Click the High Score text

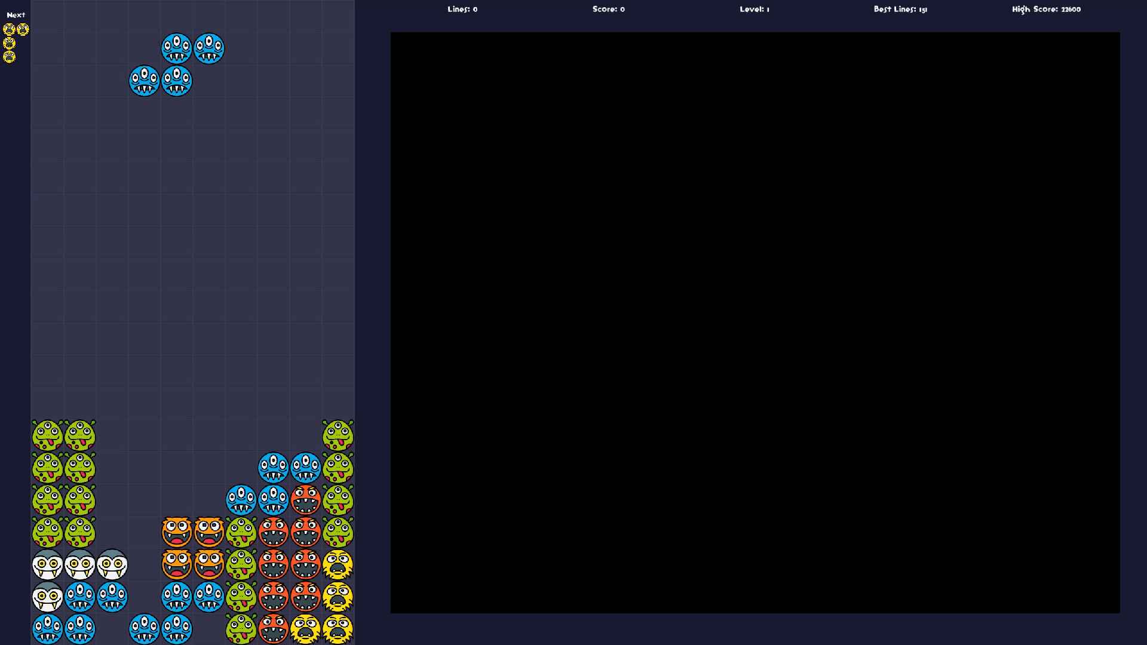(1046, 10)
